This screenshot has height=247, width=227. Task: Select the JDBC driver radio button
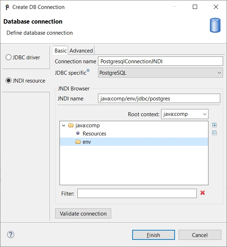(x=9, y=58)
